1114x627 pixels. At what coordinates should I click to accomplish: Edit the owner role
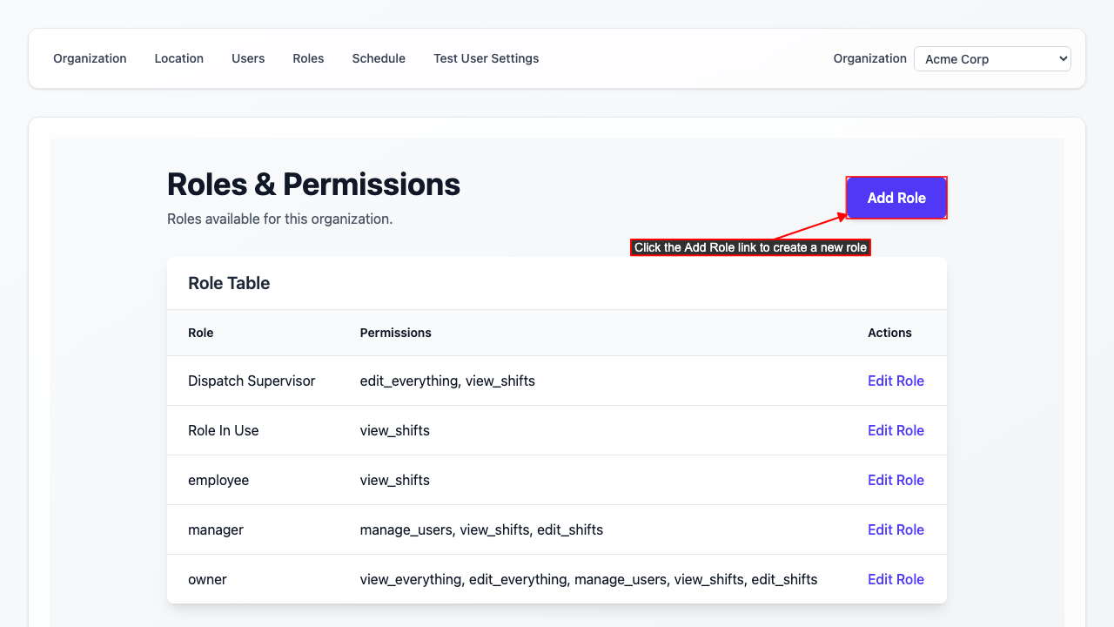896,579
